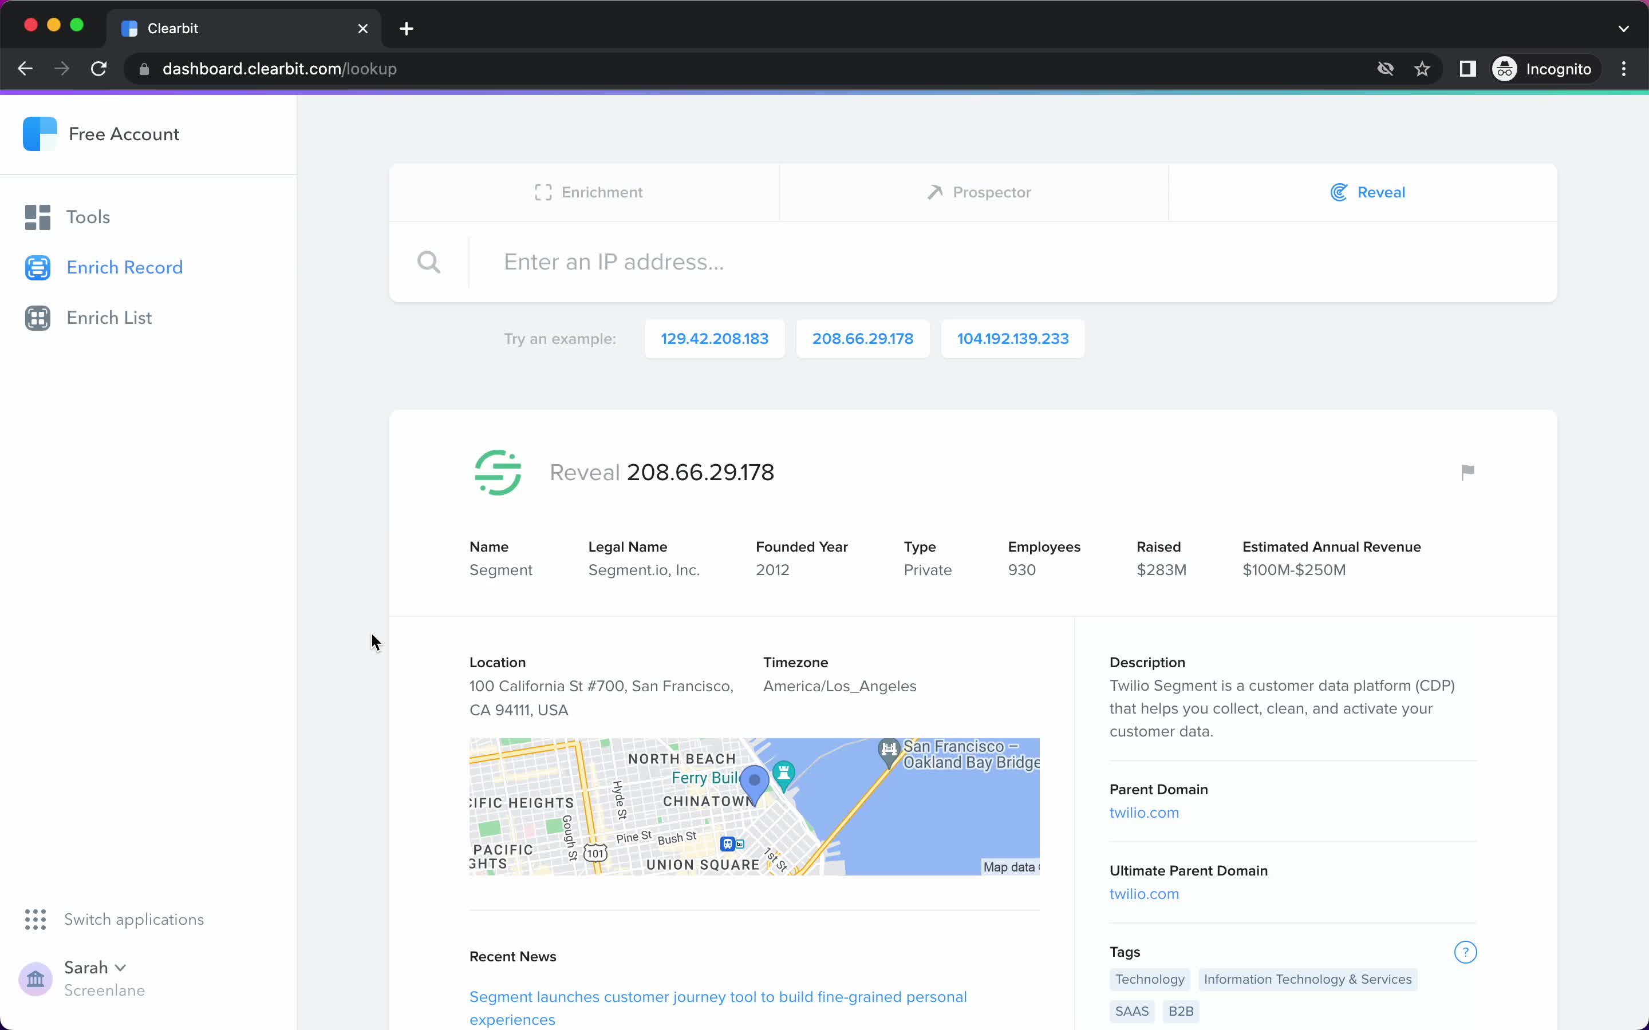Go back in browser history

point(25,69)
